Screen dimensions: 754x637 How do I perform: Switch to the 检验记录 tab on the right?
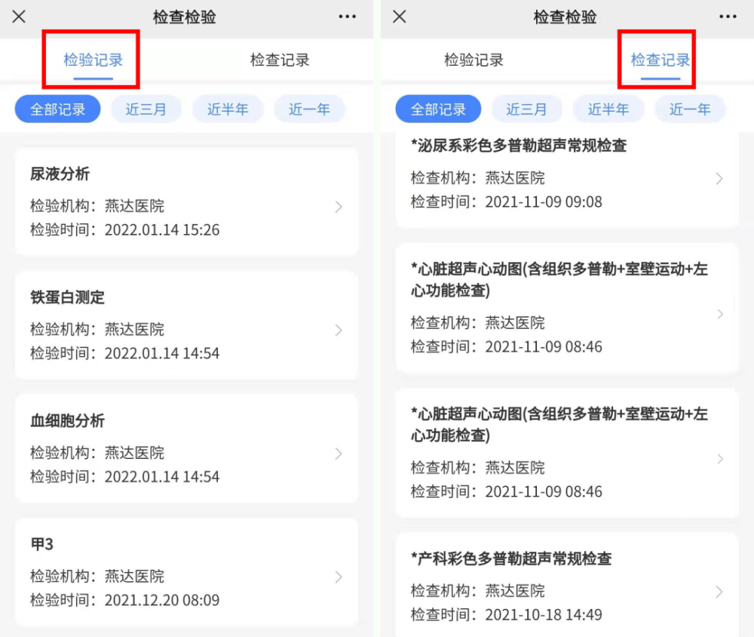[x=474, y=59]
